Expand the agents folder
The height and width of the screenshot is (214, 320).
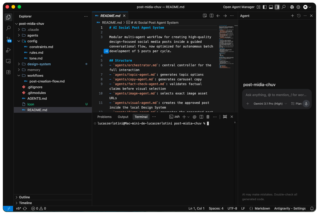19,35
